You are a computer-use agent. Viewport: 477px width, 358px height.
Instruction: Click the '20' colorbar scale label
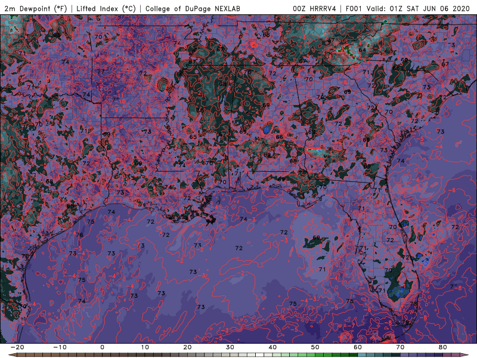(187, 347)
